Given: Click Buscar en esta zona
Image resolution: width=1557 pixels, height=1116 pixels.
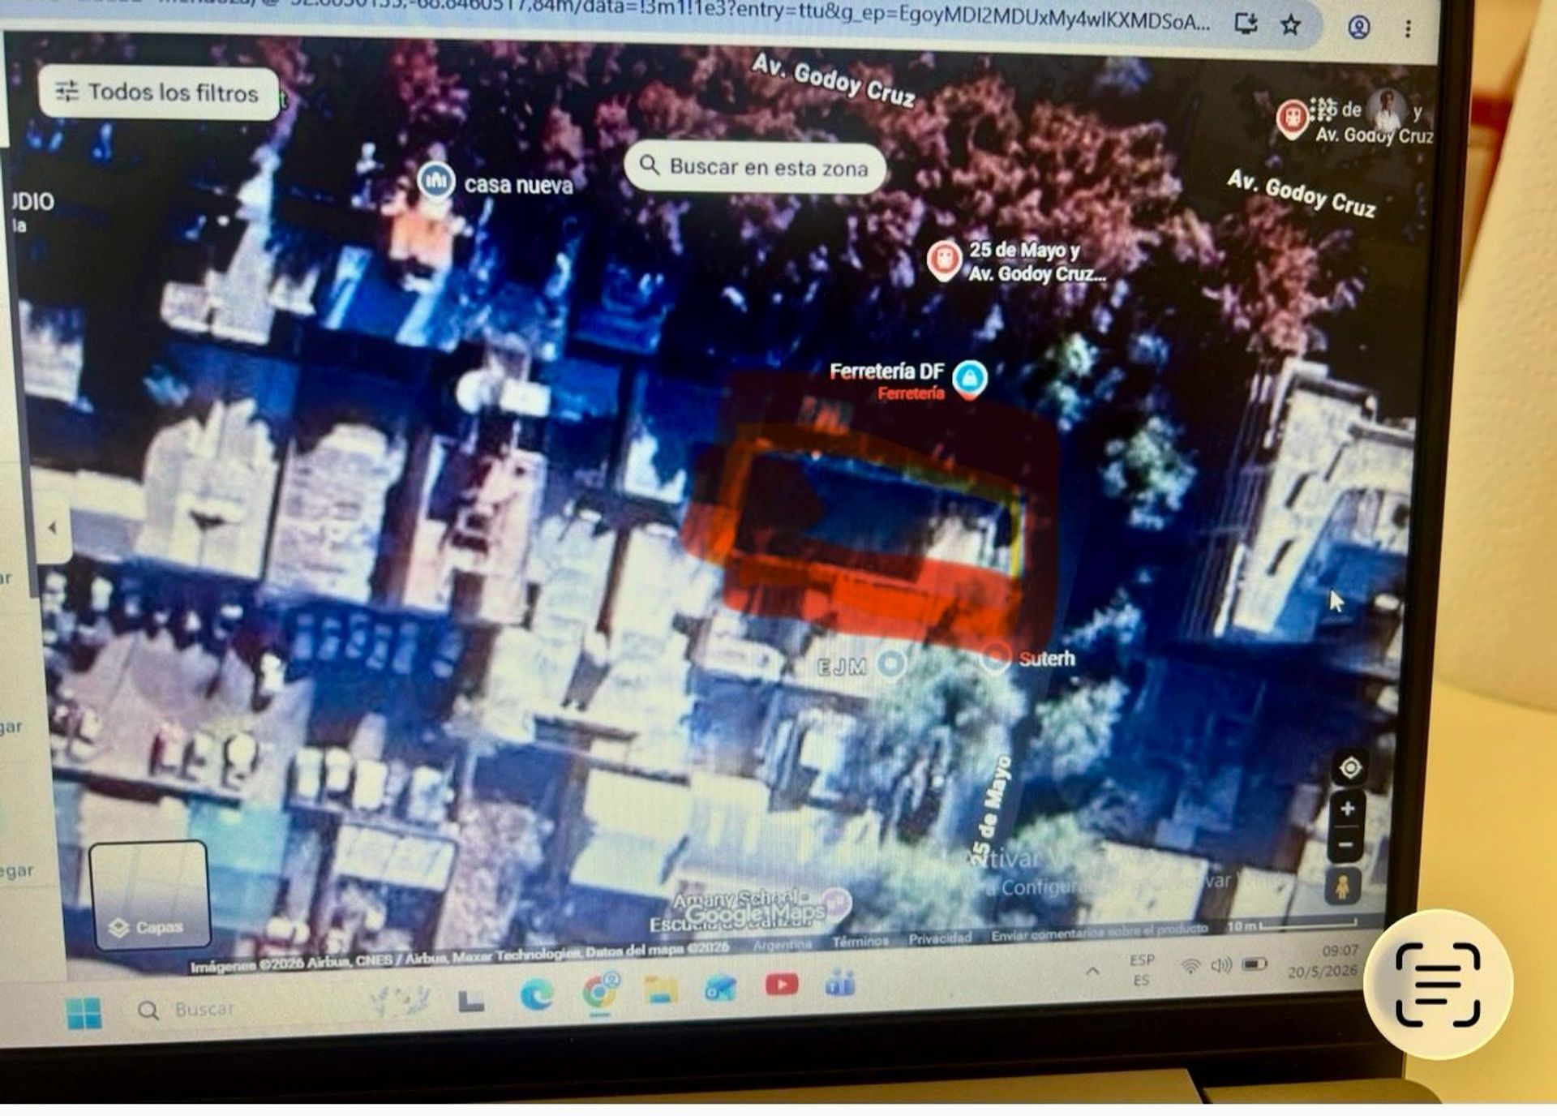Looking at the screenshot, I should point(754,168).
